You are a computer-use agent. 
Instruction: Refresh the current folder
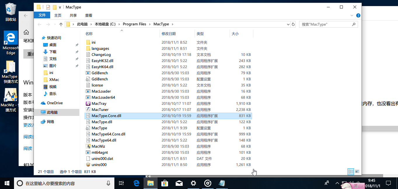tap(293, 24)
